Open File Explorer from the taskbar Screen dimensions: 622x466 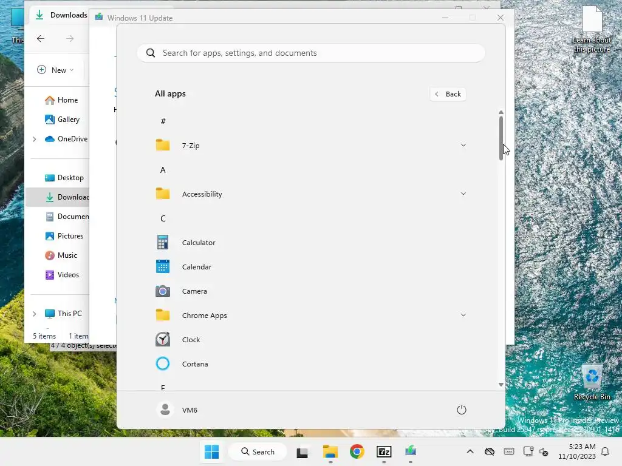330,451
